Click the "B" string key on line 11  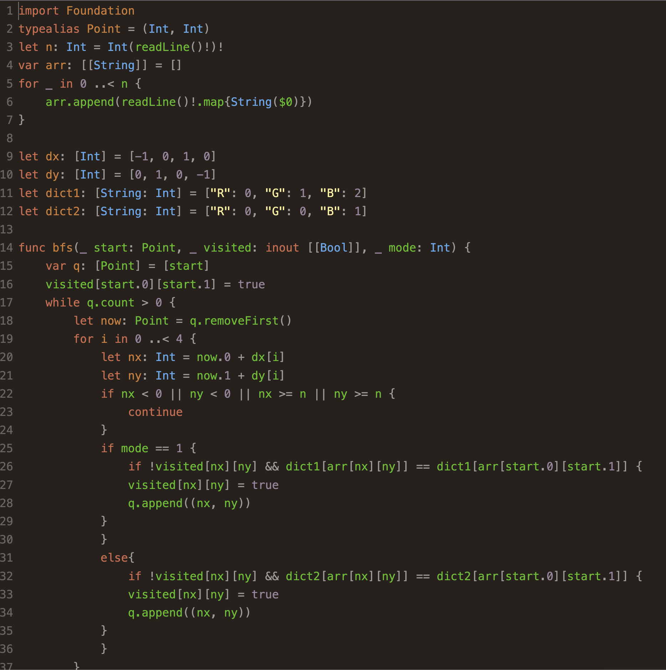click(x=330, y=193)
